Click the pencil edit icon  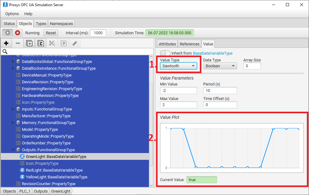(x=75, y=44)
